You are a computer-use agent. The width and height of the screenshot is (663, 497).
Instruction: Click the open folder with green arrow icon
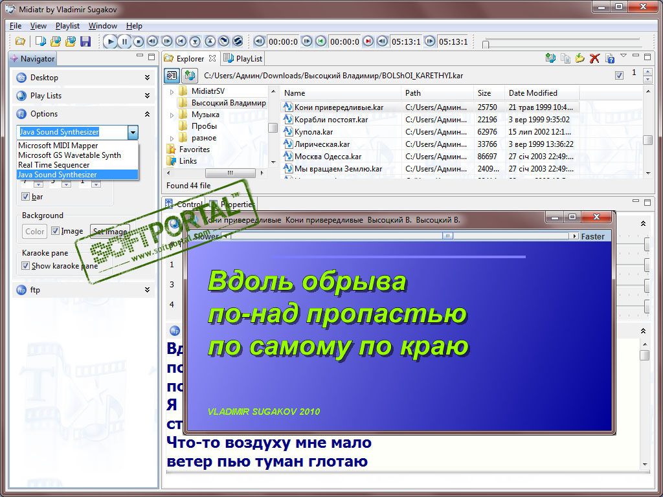click(x=579, y=58)
